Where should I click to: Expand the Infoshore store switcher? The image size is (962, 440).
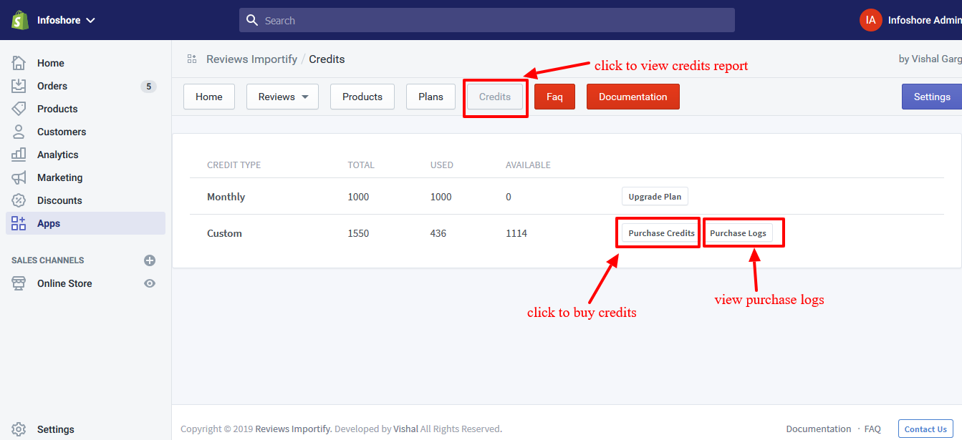point(66,20)
